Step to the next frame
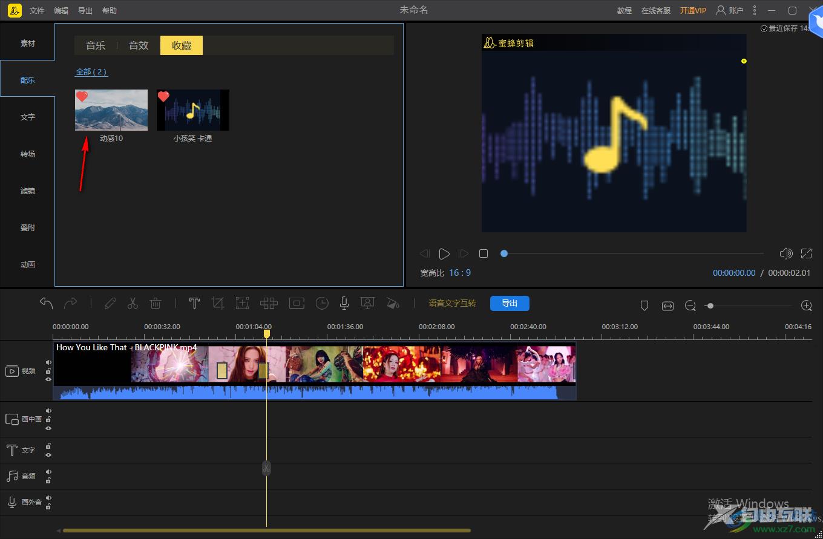The width and height of the screenshot is (823, 539). click(464, 253)
